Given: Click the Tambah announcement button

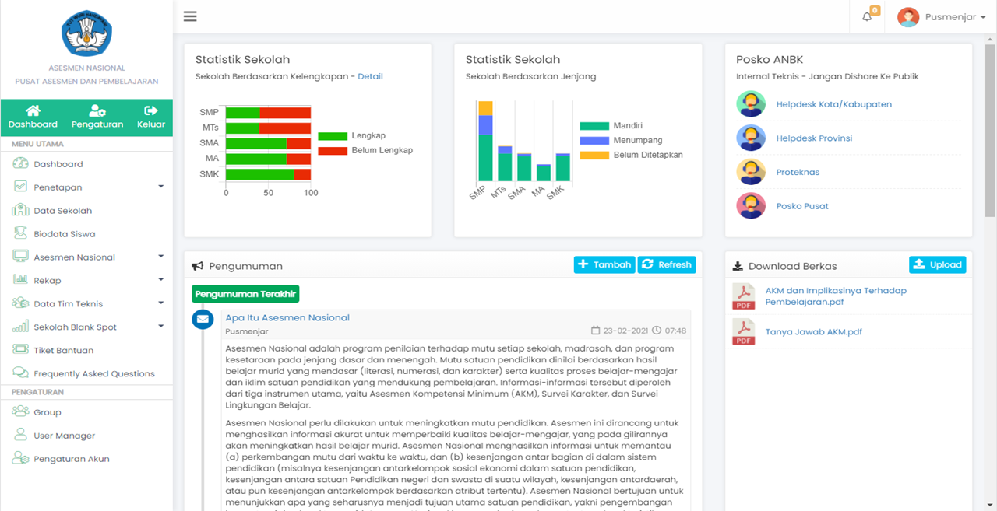Looking at the screenshot, I should click(x=604, y=264).
